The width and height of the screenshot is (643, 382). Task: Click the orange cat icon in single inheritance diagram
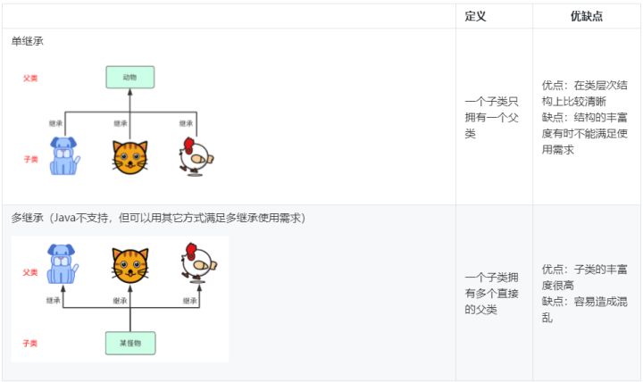[x=130, y=157]
